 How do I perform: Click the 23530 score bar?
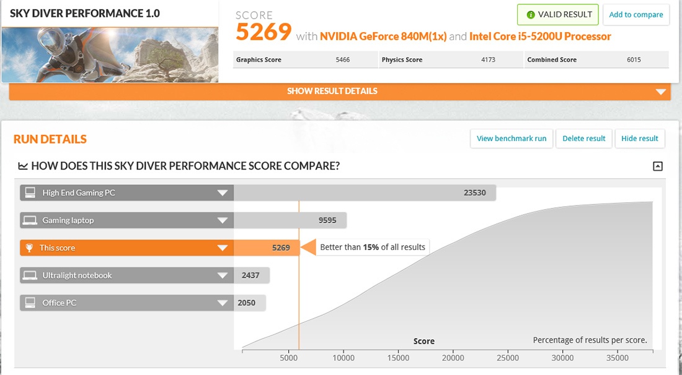pyautogui.click(x=365, y=192)
